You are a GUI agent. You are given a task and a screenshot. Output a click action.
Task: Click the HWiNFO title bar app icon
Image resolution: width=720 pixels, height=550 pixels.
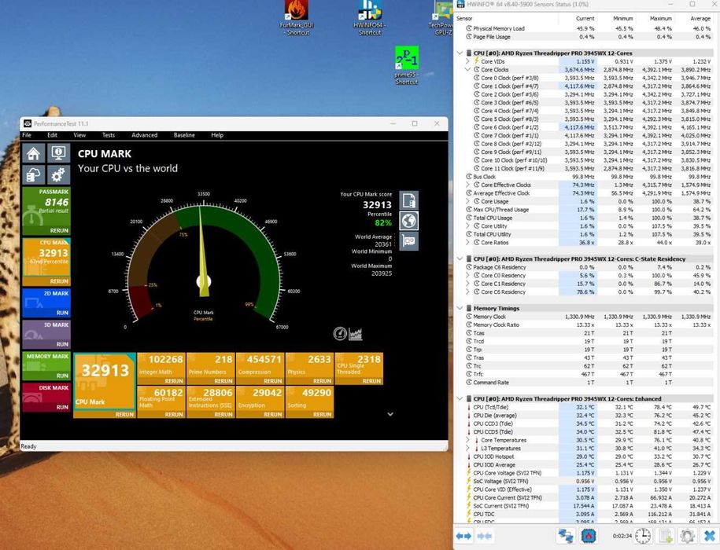coord(460,4)
